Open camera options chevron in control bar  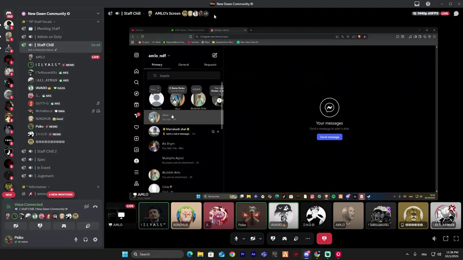pos(260,238)
